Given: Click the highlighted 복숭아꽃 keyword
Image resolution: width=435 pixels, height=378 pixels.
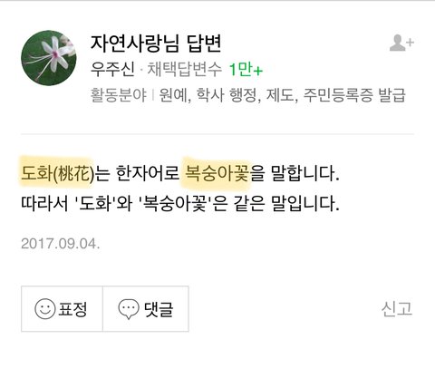Looking at the screenshot, I should (217, 174).
